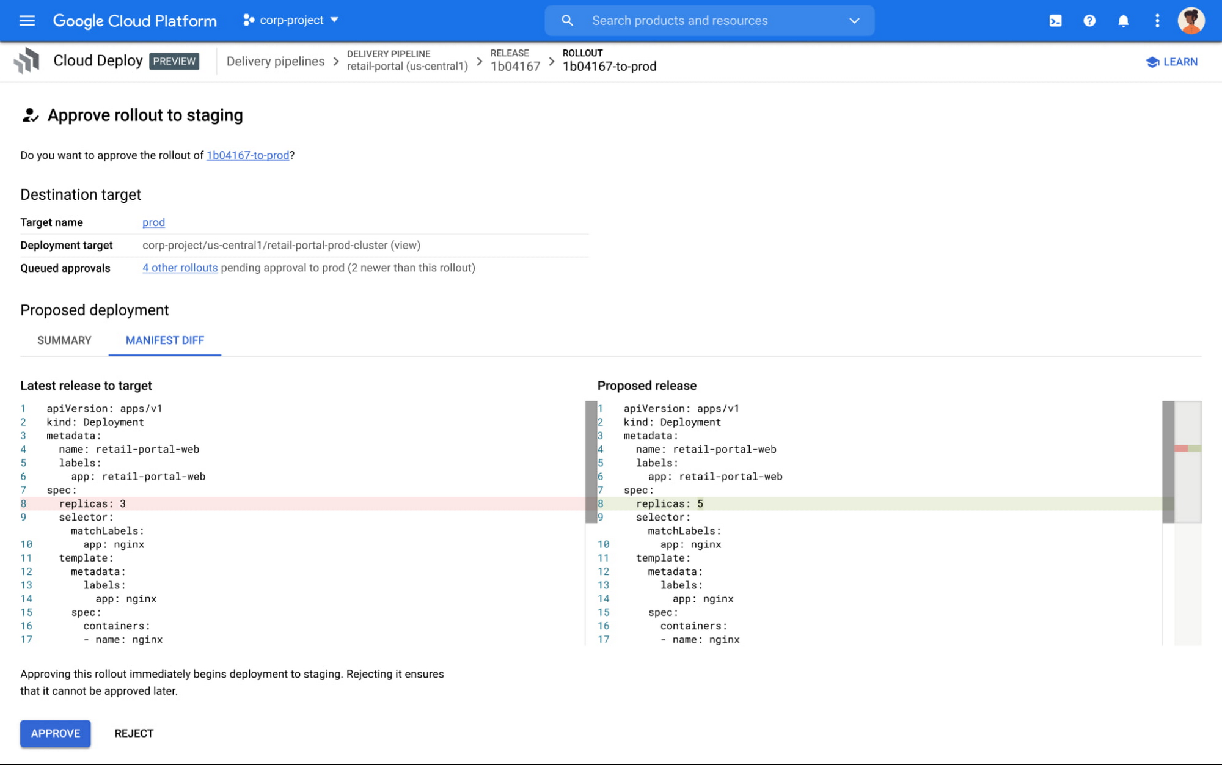Image resolution: width=1222 pixels, height=765 pixels.
Task: Click right pane 'apiVersion: apps/v1' line
Action: tap(681, 409)
